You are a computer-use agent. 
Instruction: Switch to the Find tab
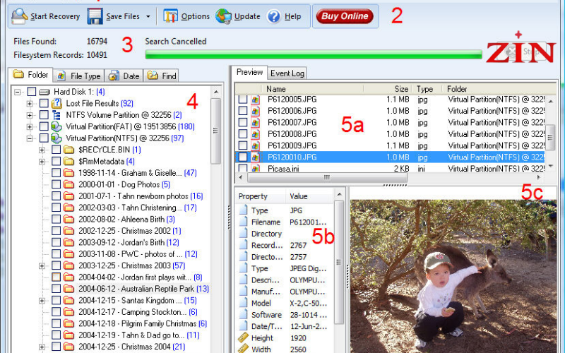pyautogui.click(x=162, y=76)
